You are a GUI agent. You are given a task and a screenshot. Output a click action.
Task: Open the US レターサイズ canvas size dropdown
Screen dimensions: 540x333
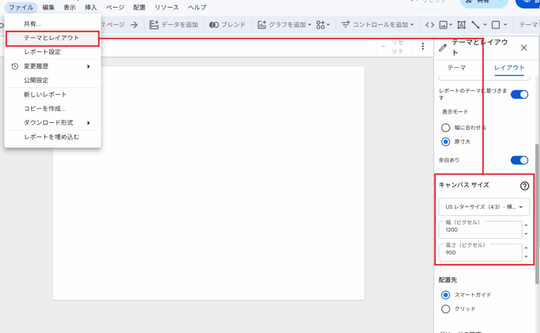point(484,207)
